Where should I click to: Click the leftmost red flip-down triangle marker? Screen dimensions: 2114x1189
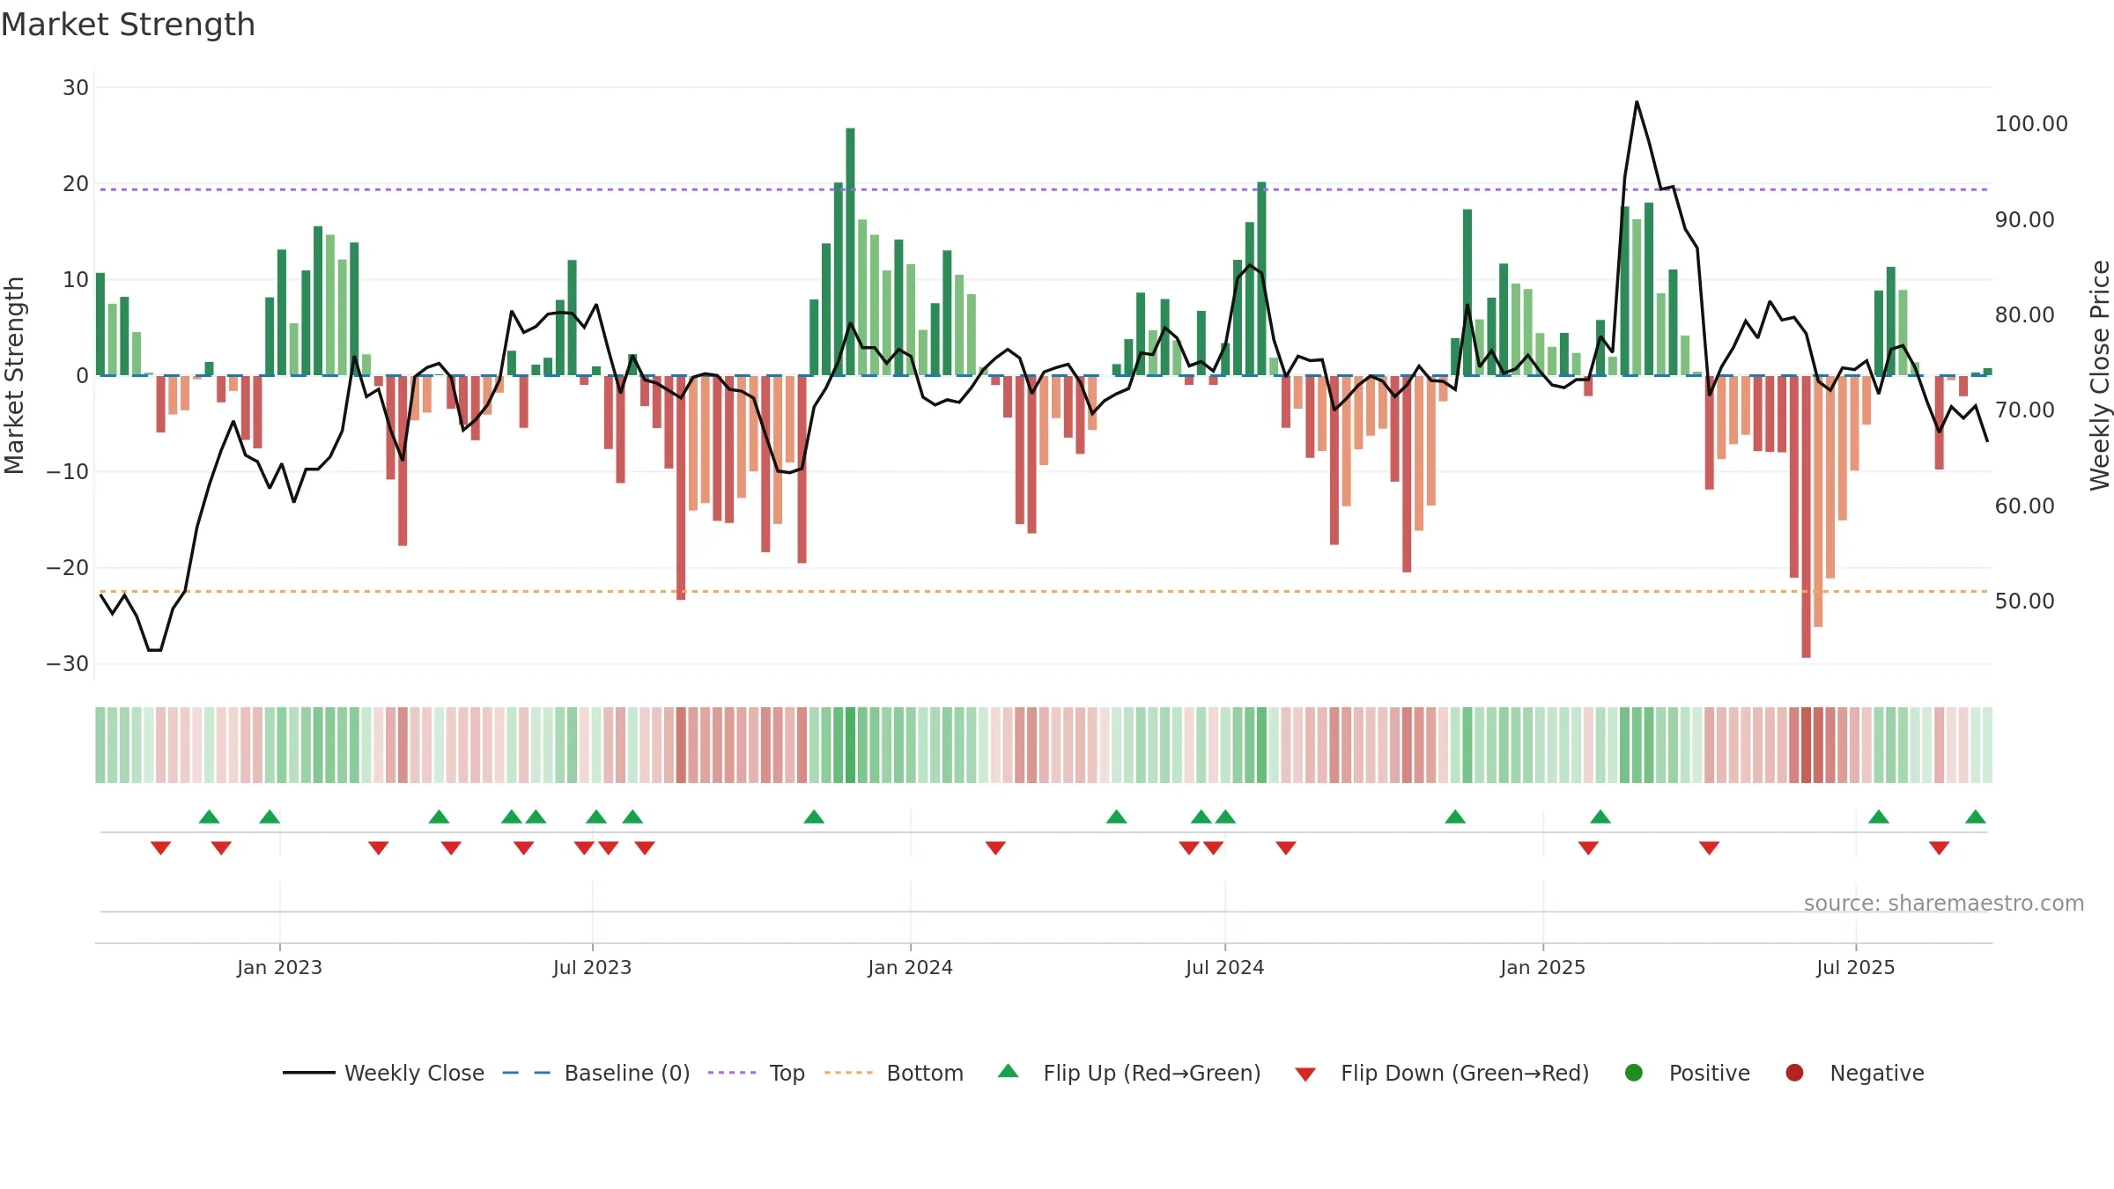(x=160, y=847)
